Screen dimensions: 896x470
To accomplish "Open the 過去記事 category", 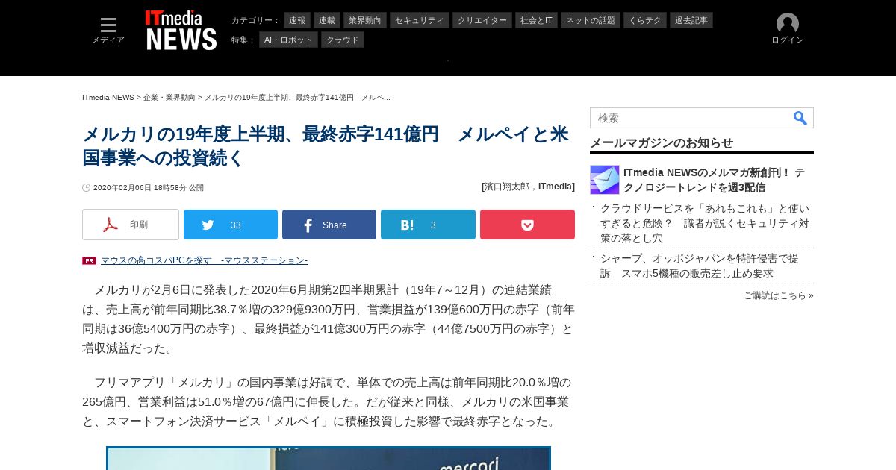I will pyautogui.click(x=691, y=20).
